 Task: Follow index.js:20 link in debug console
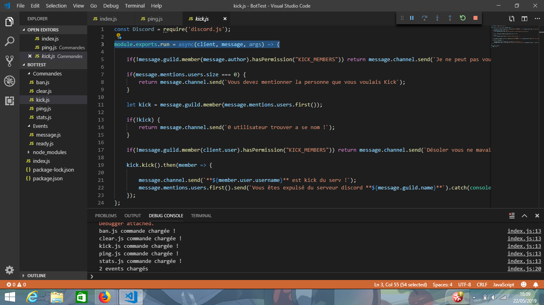[524, 269]
